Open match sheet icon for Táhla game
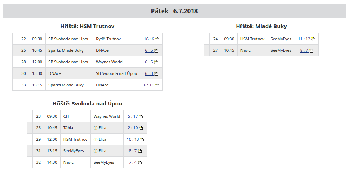This screenshot has height=176, width=349. tap(141, 128)
